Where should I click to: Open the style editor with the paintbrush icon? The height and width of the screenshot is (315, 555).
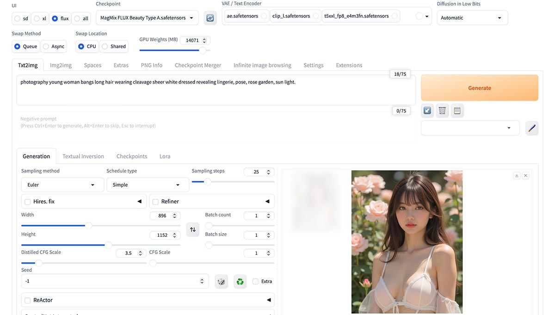click(531, 128)
